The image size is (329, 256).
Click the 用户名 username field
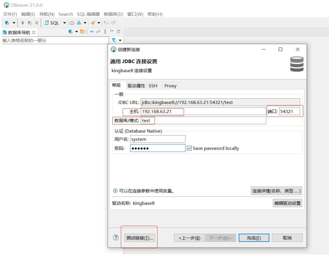158,139
